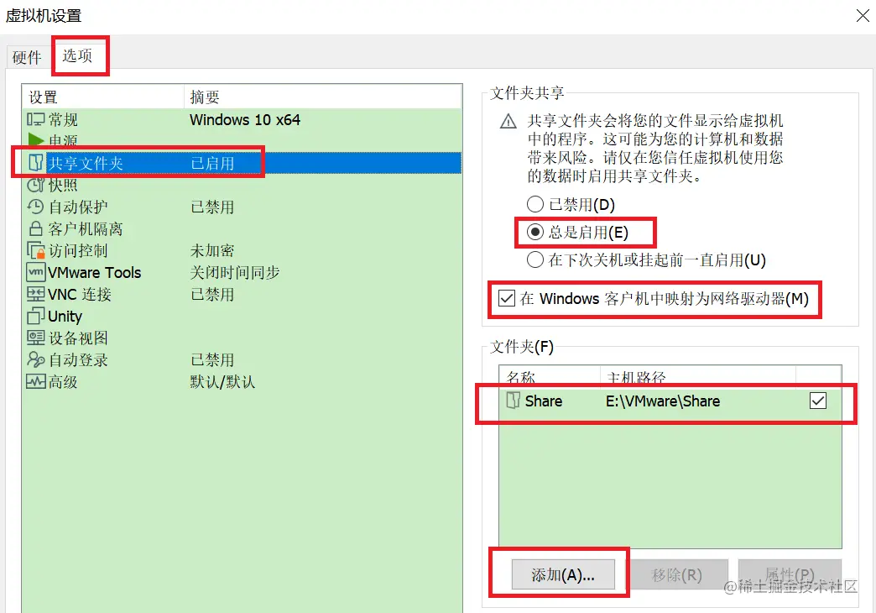Click the 移除(R) button
Image resolution: width=876 pixels, height=613 pixels.
coord(676,574)
